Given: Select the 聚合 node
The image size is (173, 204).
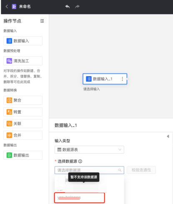Looking at the screenshot, I should 23,100.
